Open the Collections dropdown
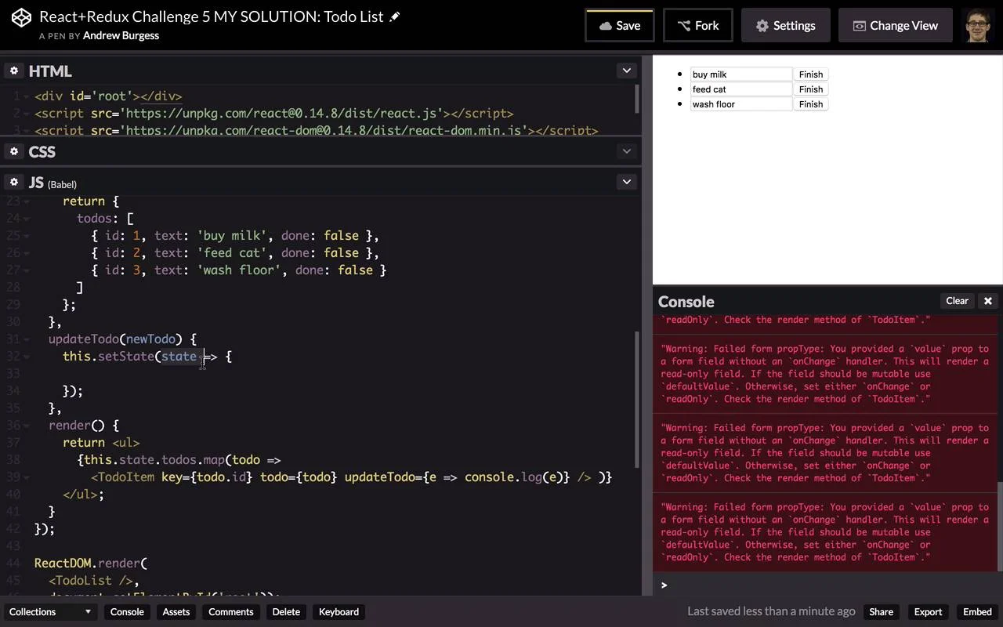1003x627 pixels. click(50, 612)
